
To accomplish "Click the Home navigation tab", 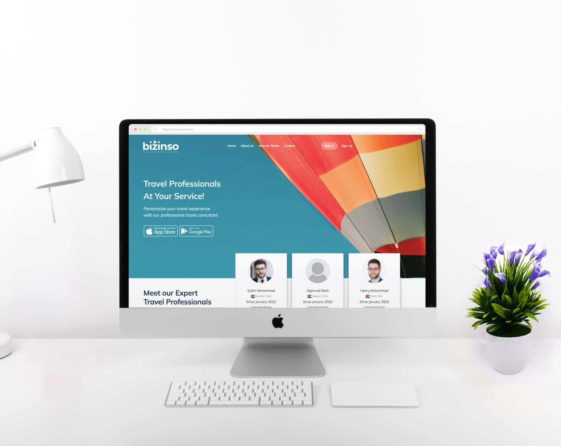I will pyautogui.click(x=231, y=146).
